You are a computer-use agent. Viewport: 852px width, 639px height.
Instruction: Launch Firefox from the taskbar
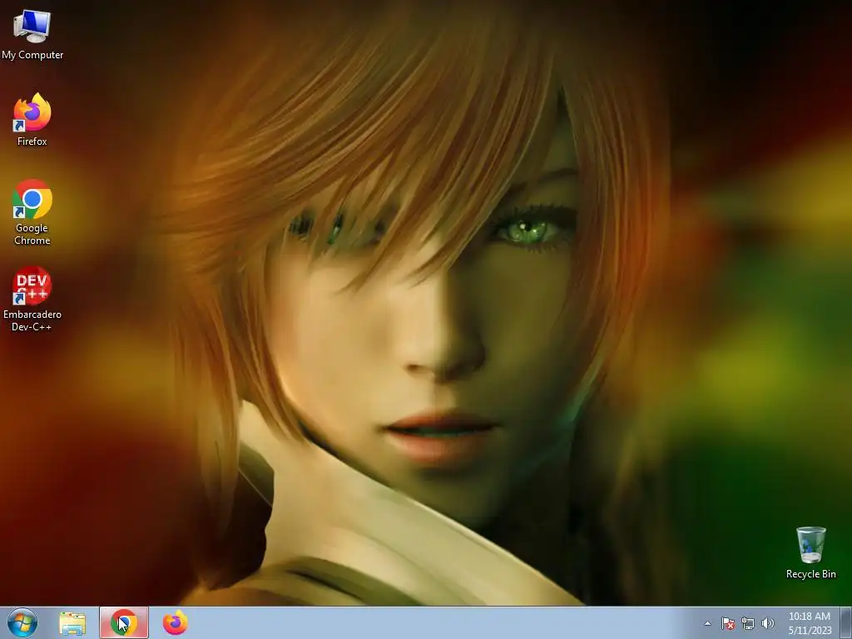[x=175, y=622]
